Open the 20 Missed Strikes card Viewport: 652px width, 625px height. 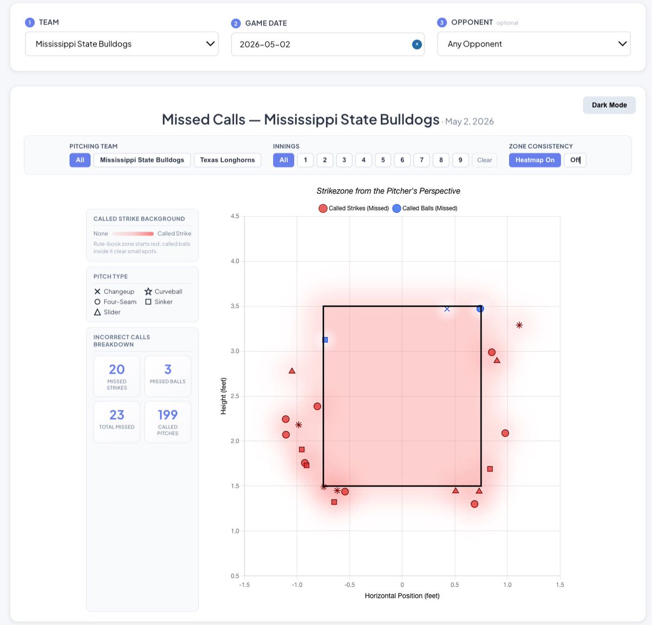tap(117, 376)
